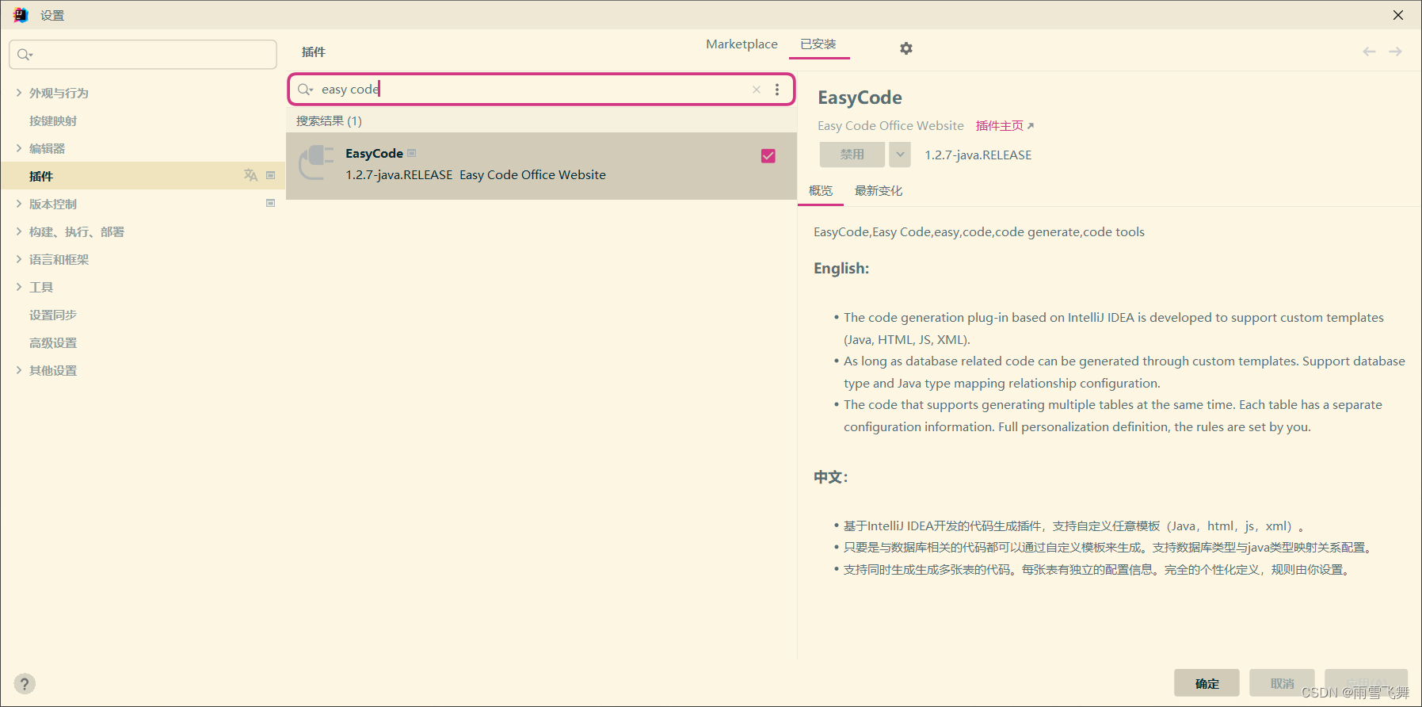
Task: Open the 概览 tab
Action: [x=821, y=191]
